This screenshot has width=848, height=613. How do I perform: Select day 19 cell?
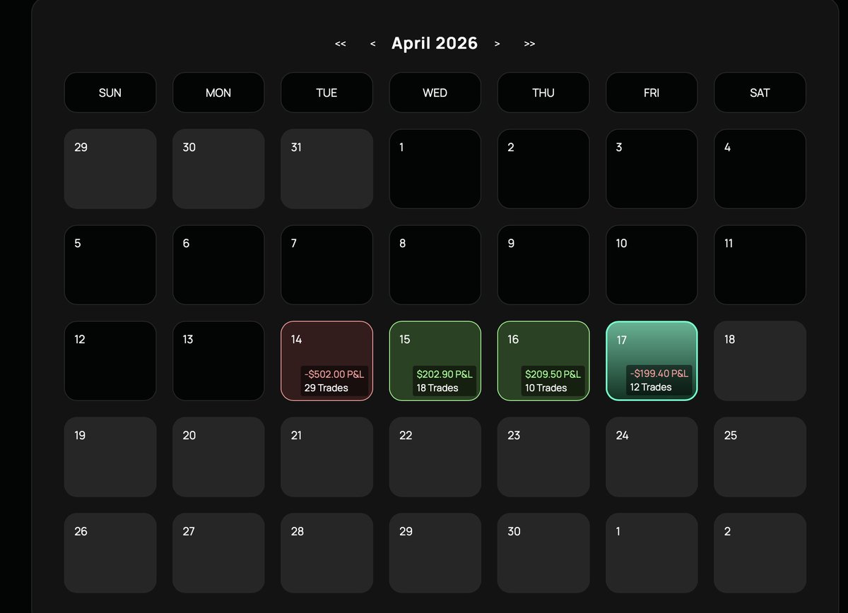[x=110, y=457]
